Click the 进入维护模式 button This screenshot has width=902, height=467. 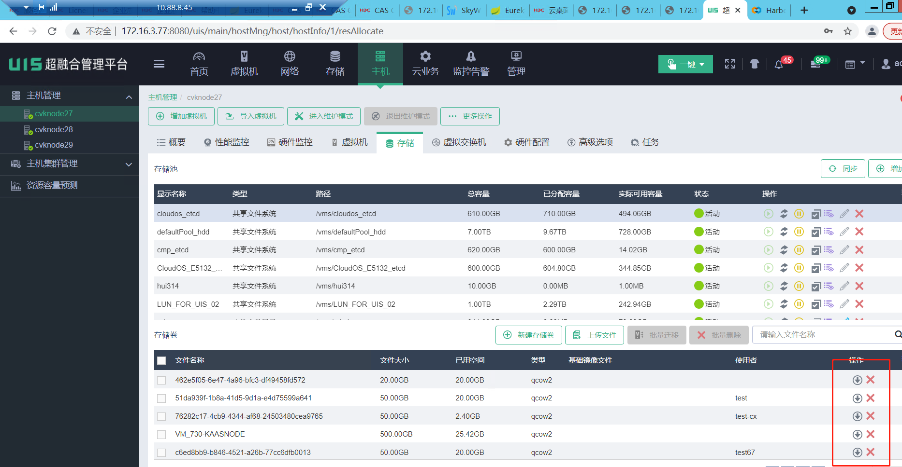(324, 116)
